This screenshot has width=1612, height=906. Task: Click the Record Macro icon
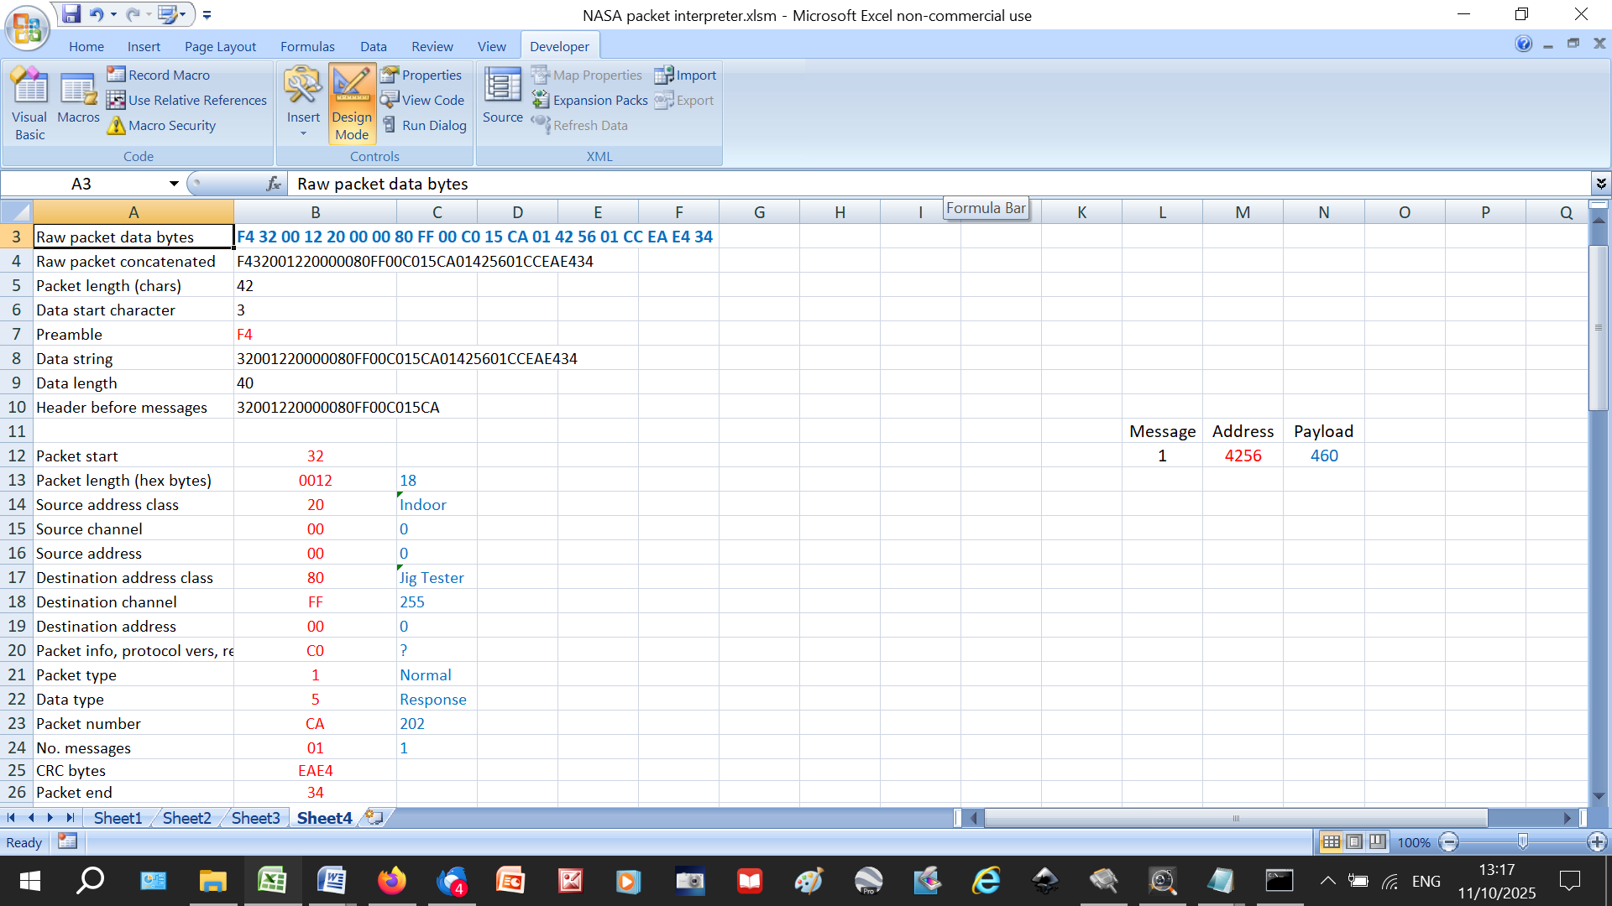coord(116,75)
